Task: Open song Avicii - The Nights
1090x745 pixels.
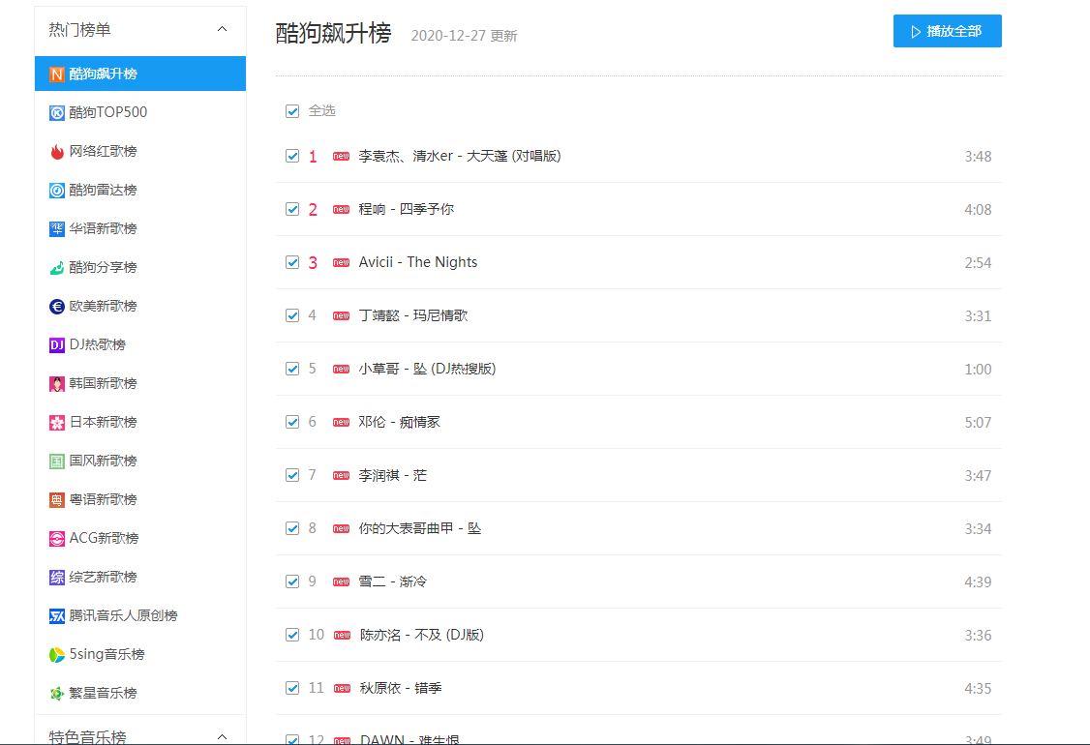Action: (418, 263)
